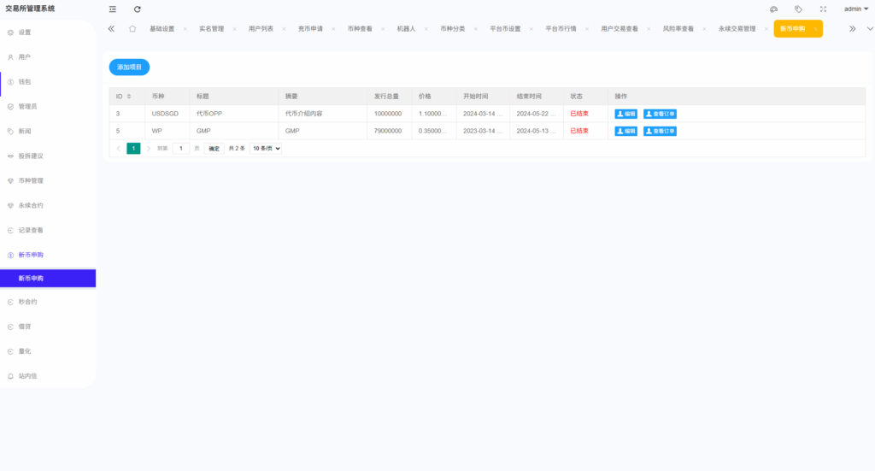Switch to the 平台币行情 tab
Viewport: 875px width, 471px height.
(x=561, y=29)
